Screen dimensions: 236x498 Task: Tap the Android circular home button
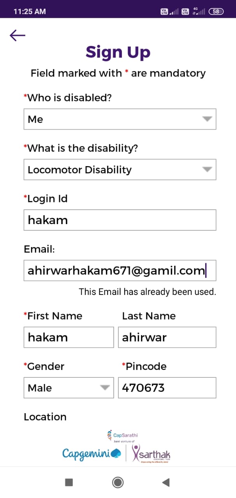118,482
